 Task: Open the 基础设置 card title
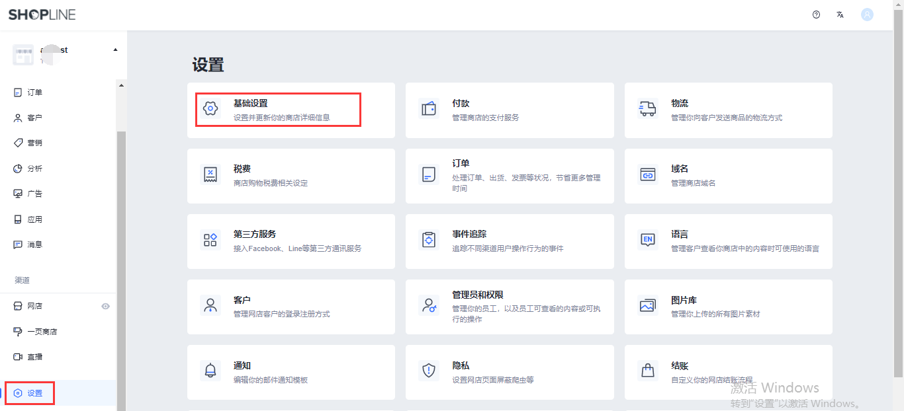[x=250, y=103]
